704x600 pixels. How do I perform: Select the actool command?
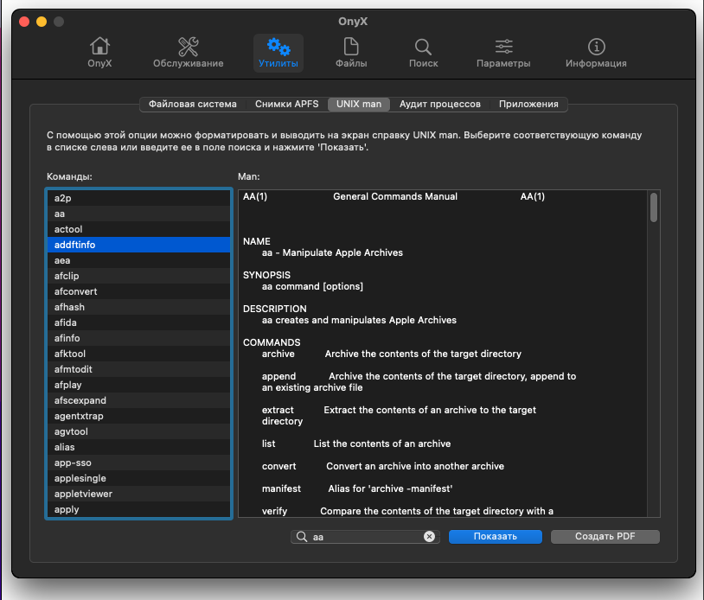pos(138,229)
